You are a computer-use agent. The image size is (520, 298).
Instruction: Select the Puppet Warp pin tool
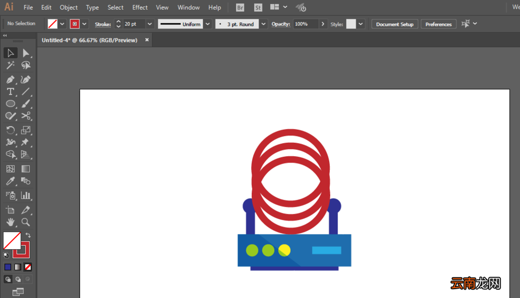[26, 142]
